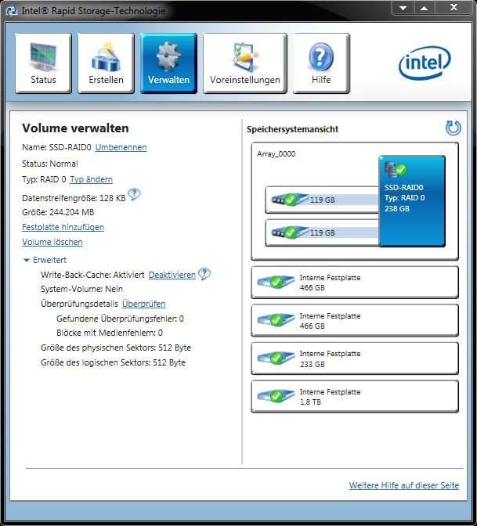Click the Volume verwalten heading

[x=75, y=128]
